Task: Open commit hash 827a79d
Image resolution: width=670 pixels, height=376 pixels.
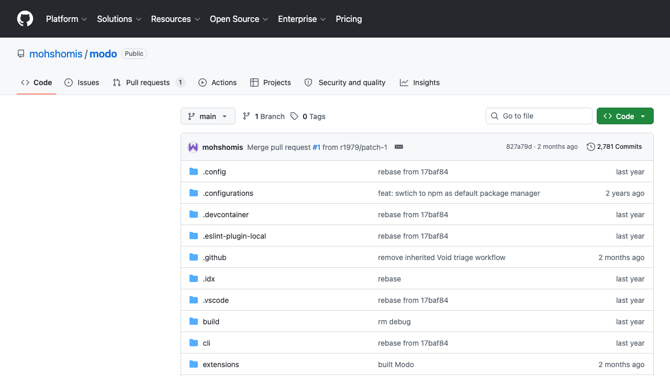Action: coord(519,147)
